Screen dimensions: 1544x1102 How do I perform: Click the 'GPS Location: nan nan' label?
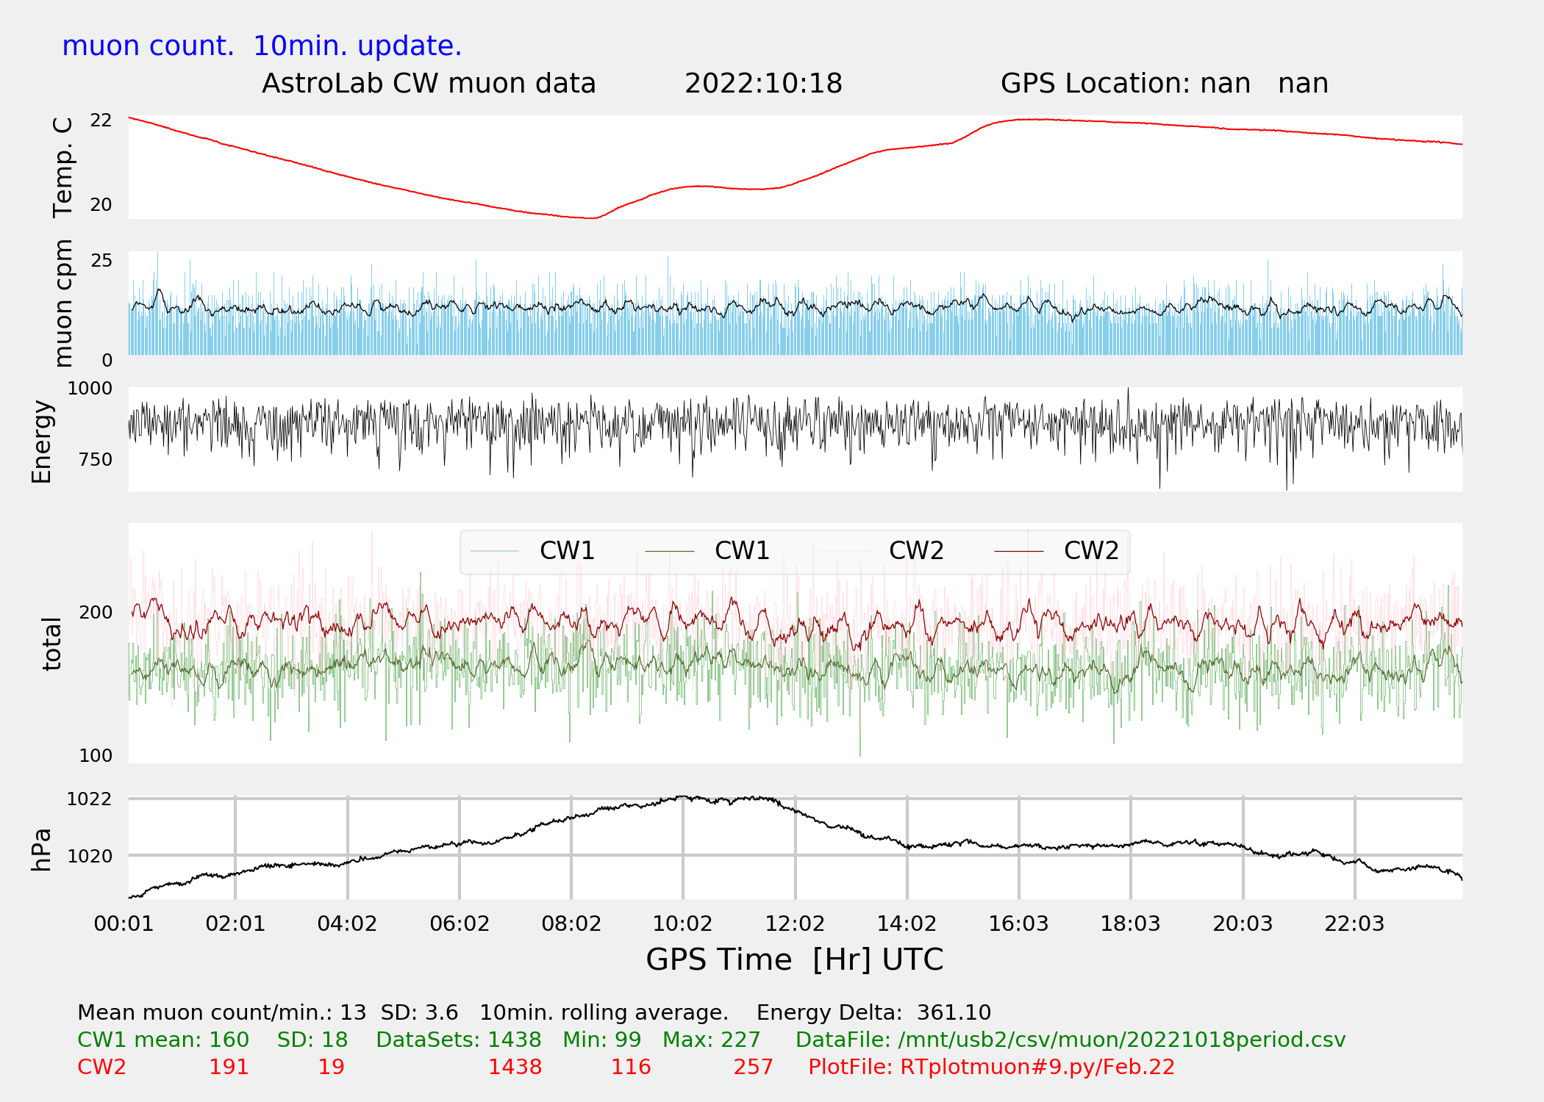[x=1164, y=84]
